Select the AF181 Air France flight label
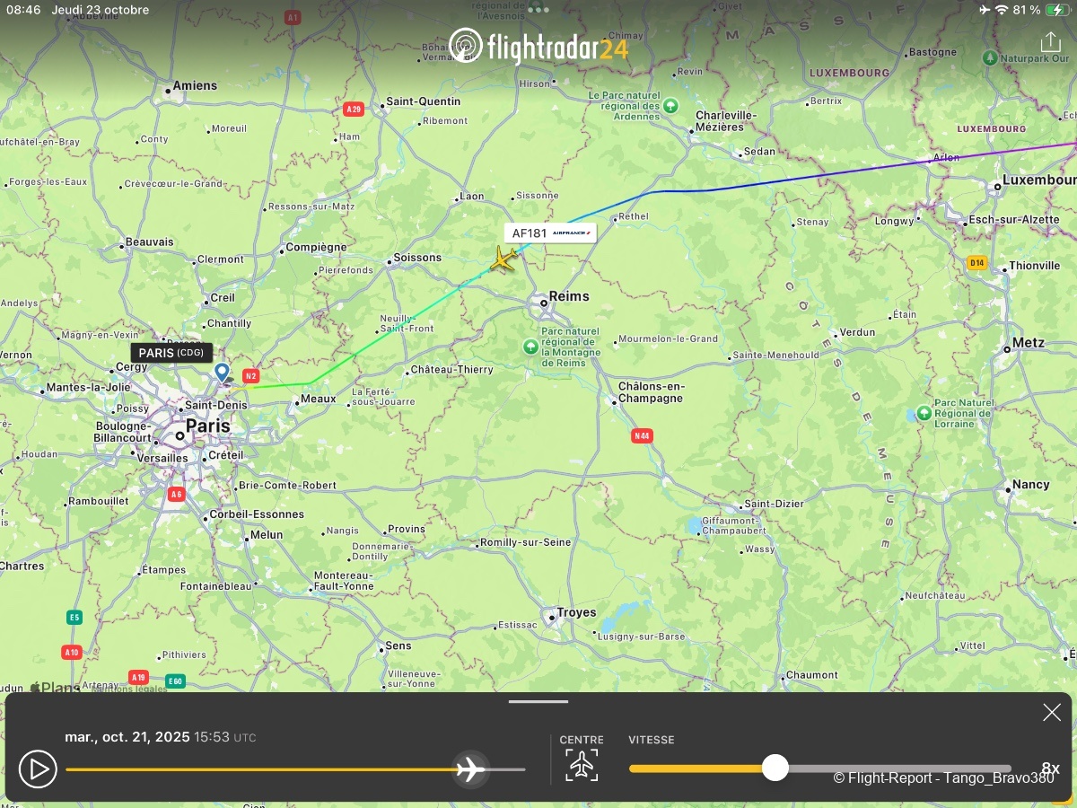 pyautogui.click(x=549, y=233)
